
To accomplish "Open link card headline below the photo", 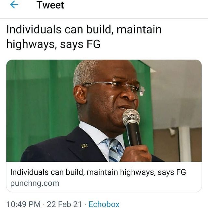I will tap(98, 172).
